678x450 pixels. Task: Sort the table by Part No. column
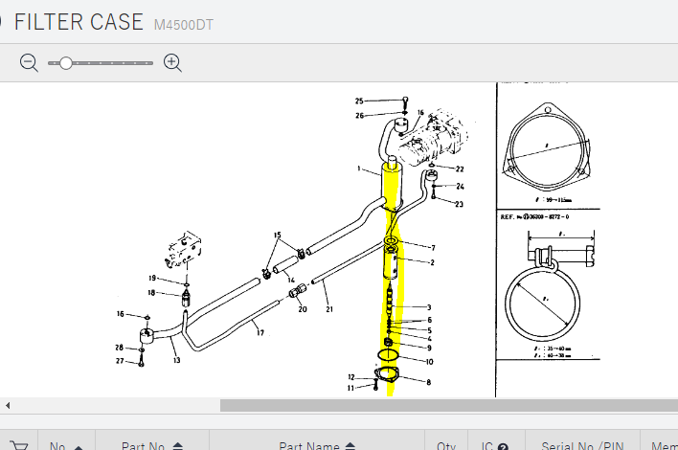tap(178, 446)
